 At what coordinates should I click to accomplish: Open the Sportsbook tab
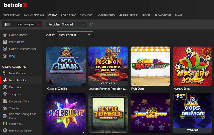[11, 15]
